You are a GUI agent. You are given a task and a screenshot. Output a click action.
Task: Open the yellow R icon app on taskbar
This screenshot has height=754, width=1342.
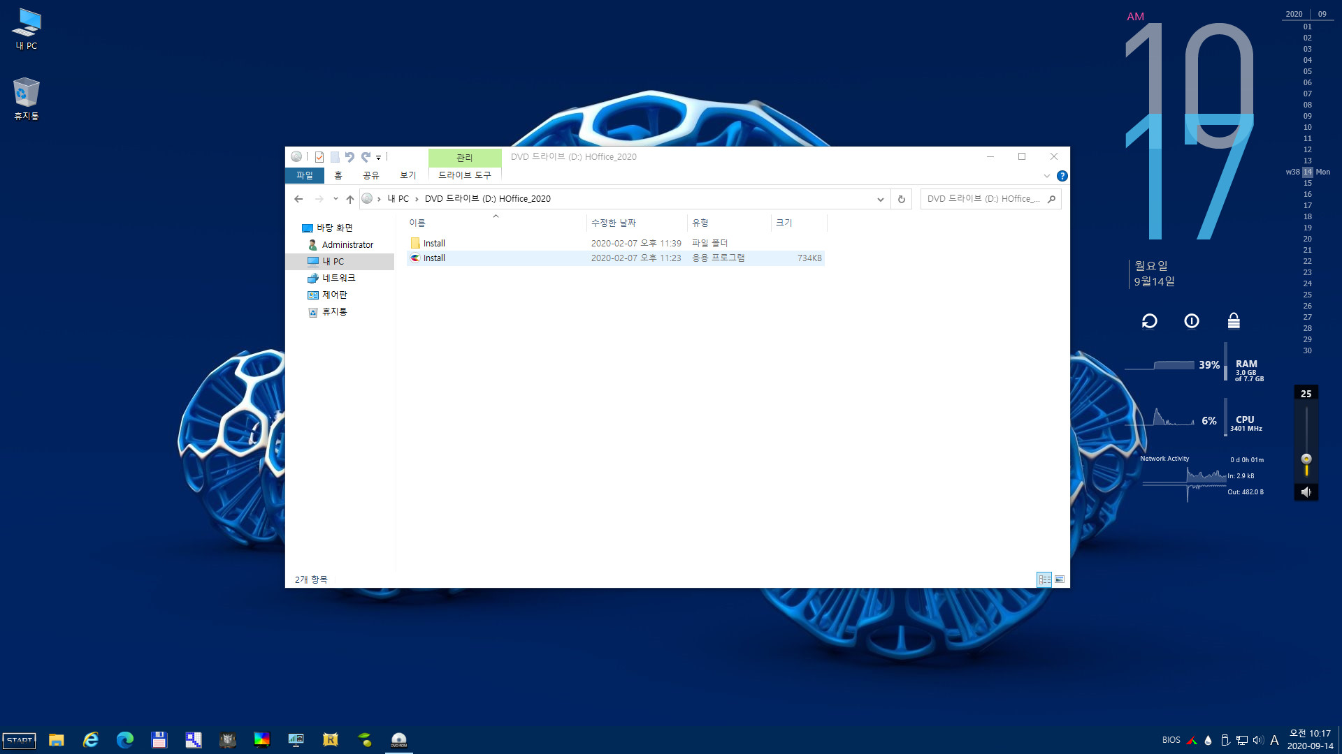click(331, 740)
